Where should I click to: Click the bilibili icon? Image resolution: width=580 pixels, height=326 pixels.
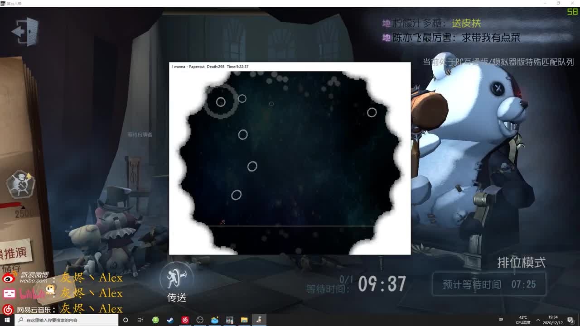click(9, 293)
